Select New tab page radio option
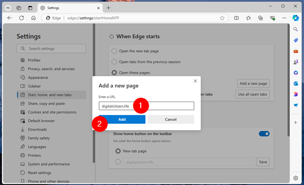 tap(118, 151)
